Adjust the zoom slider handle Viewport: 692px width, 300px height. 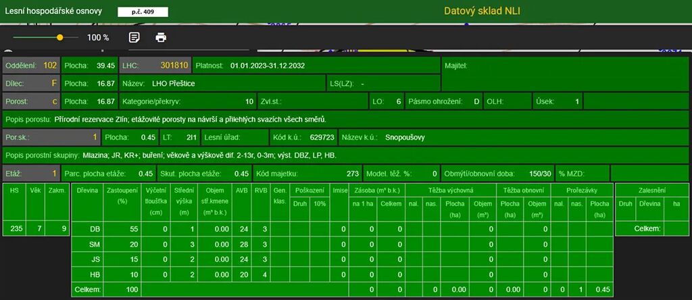60,38
